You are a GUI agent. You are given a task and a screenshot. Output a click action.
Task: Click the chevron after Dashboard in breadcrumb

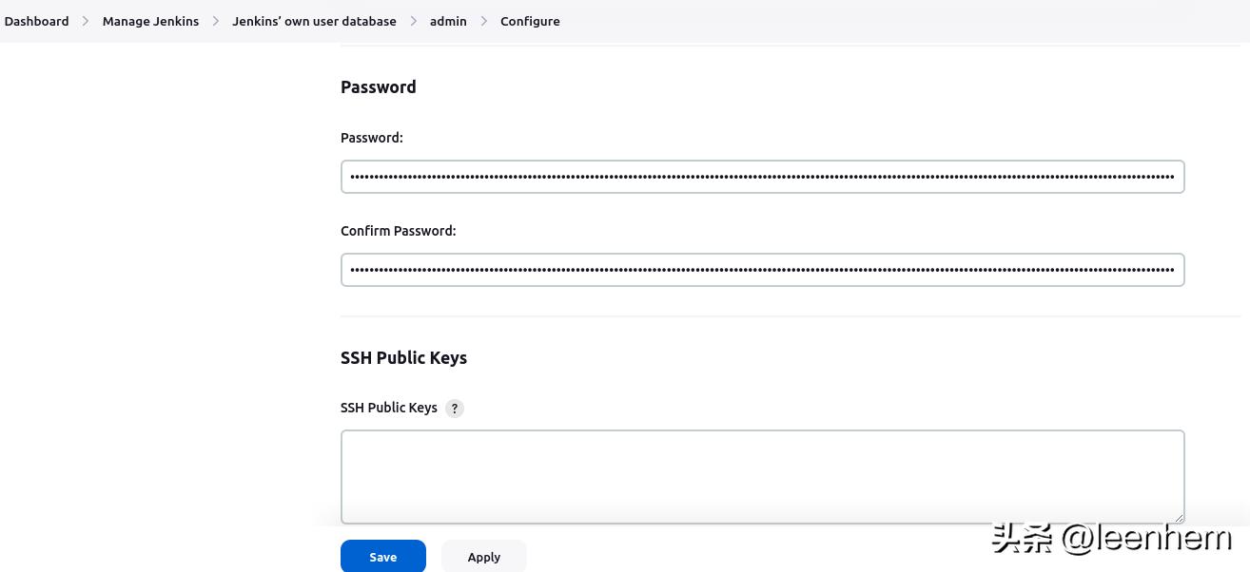coord(84,20)
